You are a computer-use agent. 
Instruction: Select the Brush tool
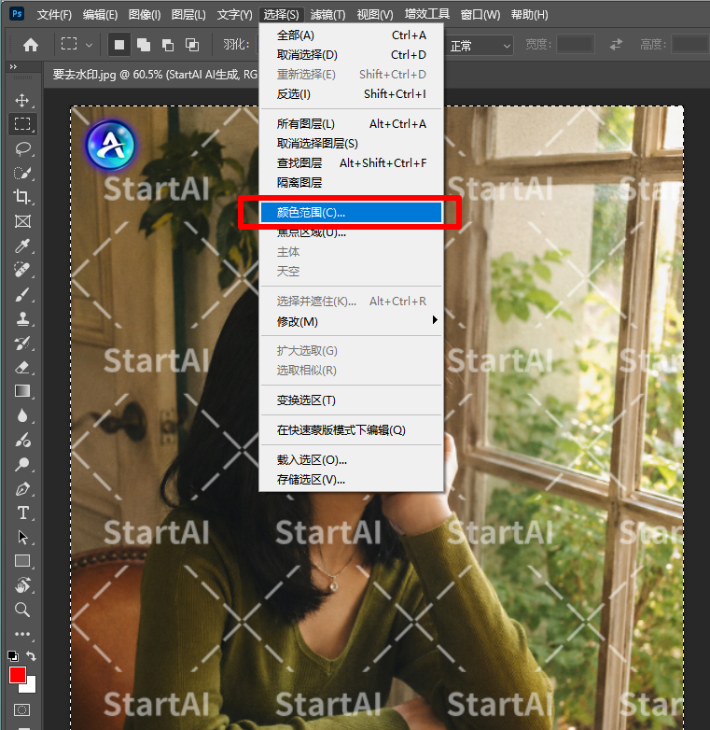click(x=22, y=294)
